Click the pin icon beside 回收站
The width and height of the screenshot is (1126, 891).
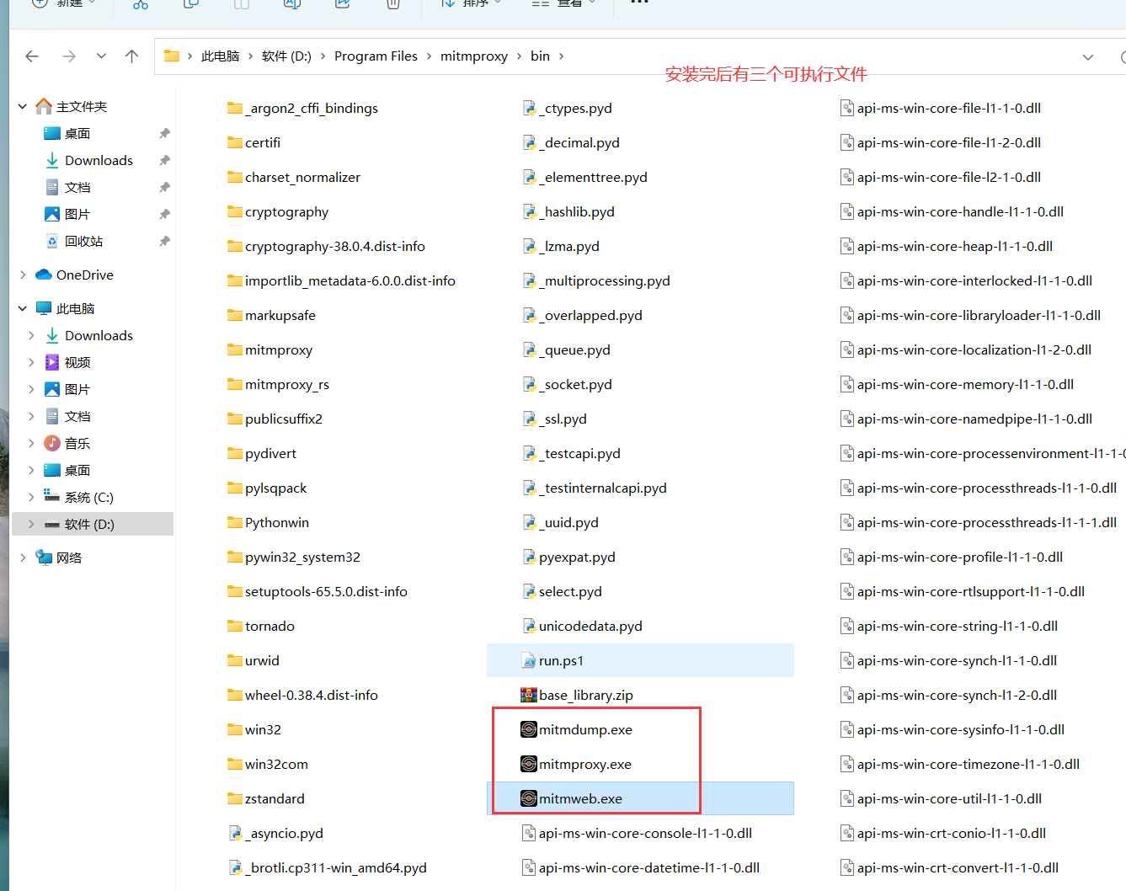164,241
